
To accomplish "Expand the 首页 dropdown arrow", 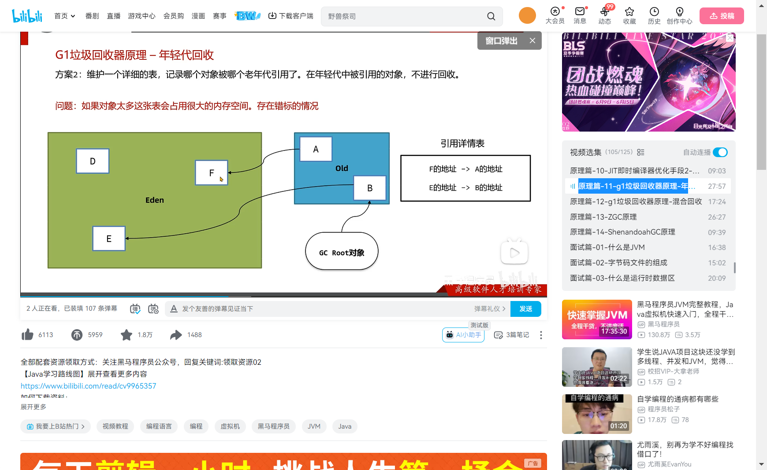I will click(73, 16).
